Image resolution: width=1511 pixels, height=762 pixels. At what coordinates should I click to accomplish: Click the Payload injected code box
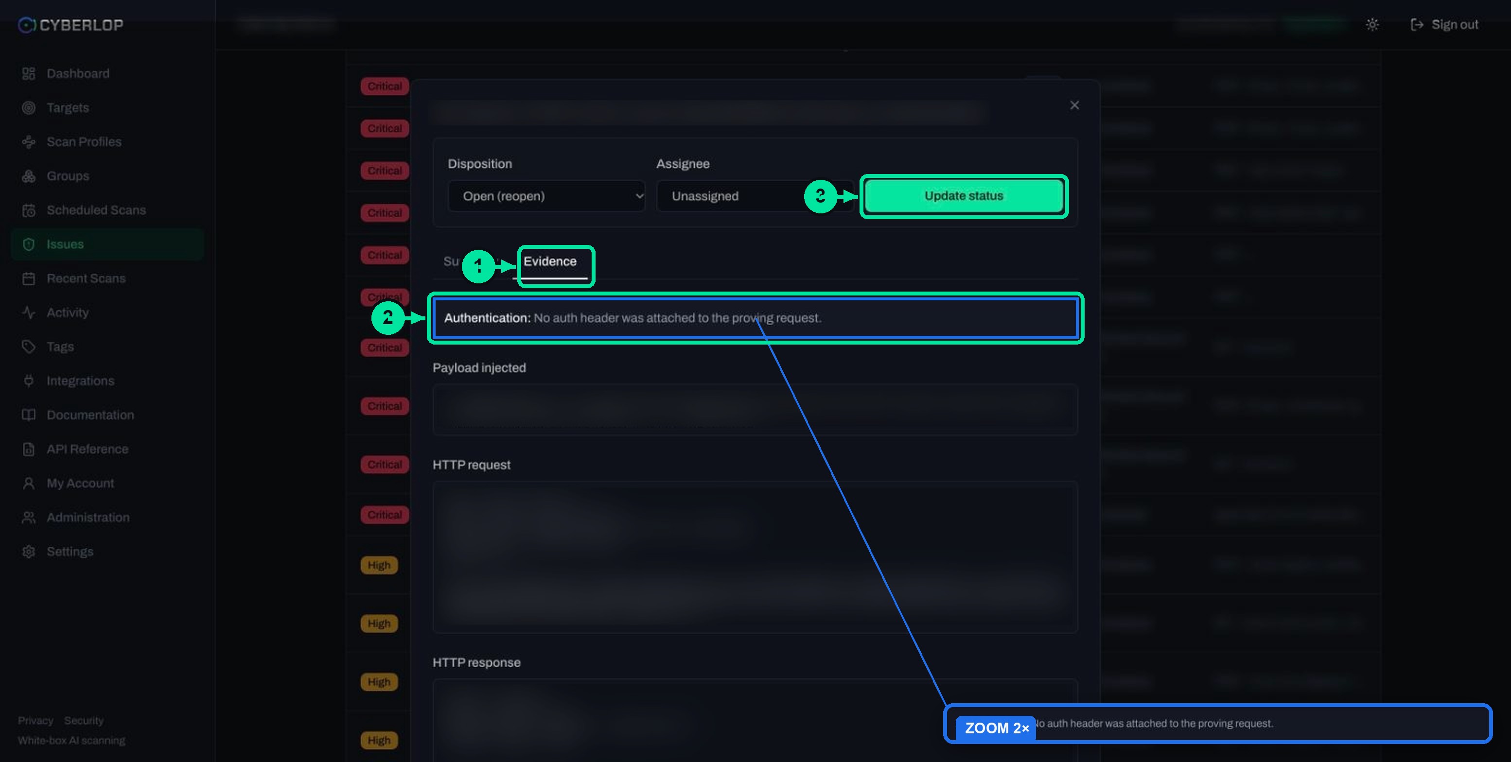click(755, 409)
